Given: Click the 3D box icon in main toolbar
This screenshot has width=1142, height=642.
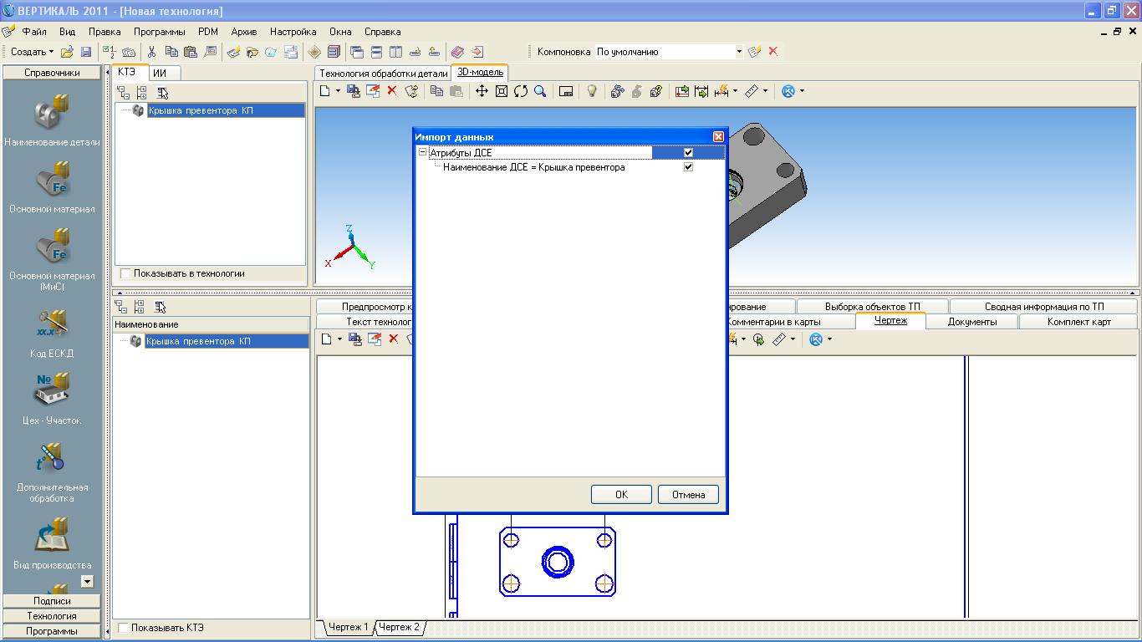Looking at the screenshot, I should (x=334, y=52).
